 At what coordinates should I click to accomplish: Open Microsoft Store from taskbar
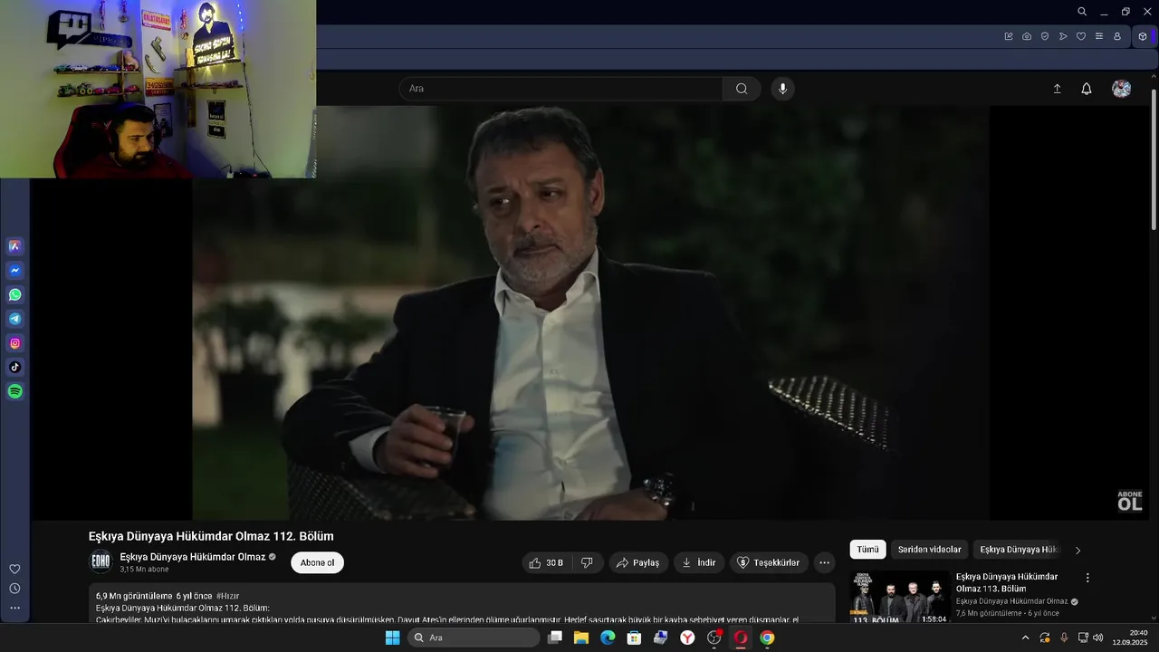[634, 638]
